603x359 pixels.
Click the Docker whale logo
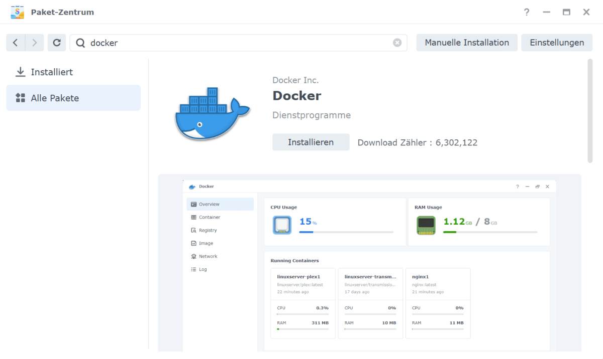point(212,113)
